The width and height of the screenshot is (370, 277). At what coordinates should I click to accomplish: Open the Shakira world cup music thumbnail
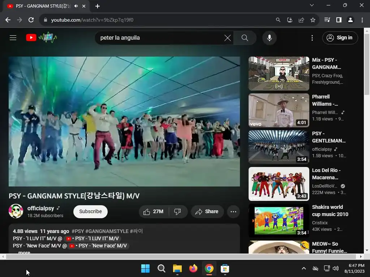tap(279, 220)
